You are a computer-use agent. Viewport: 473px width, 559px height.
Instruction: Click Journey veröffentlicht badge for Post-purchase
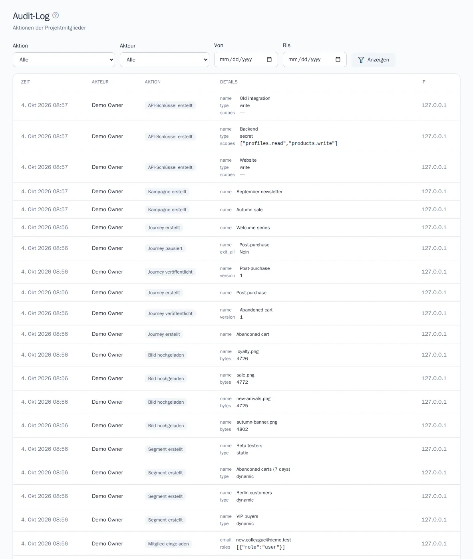point(170,272)
